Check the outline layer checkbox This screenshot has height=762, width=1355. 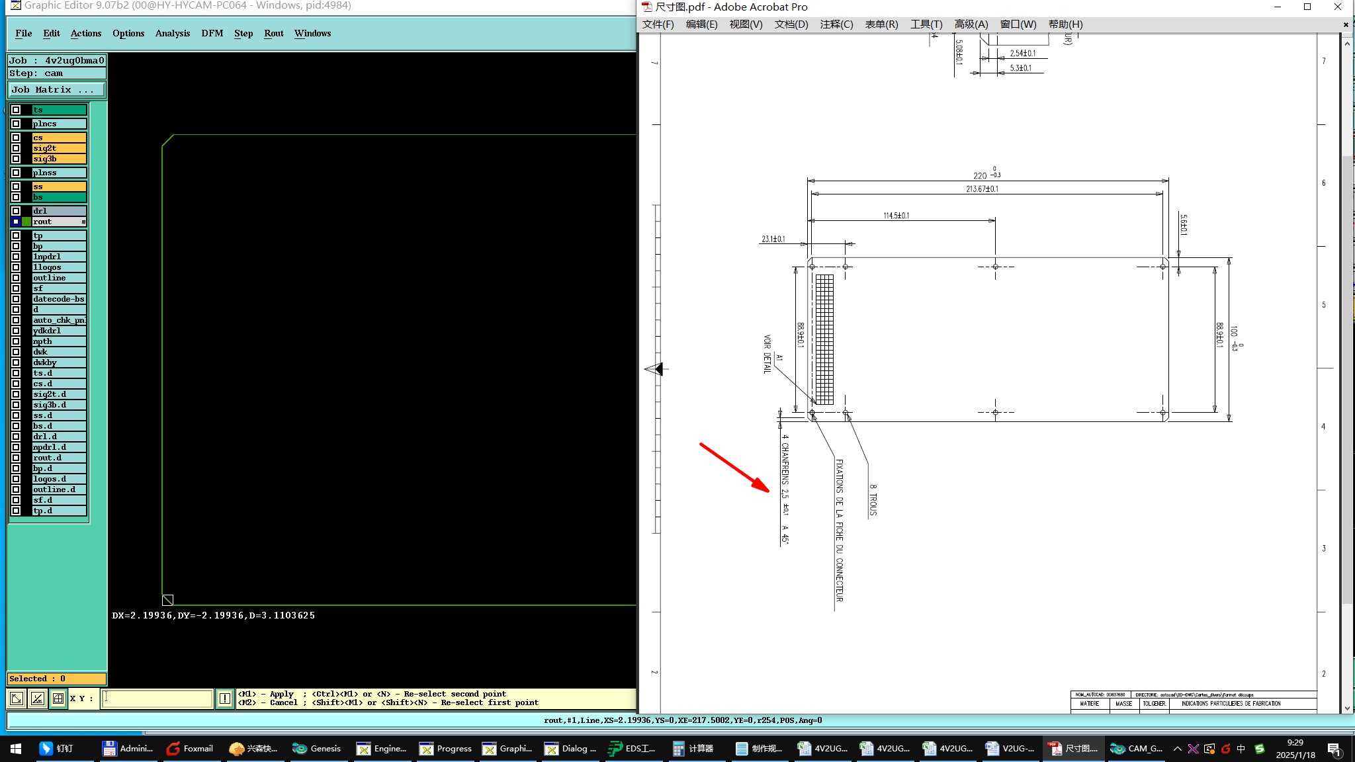point(16,278)
